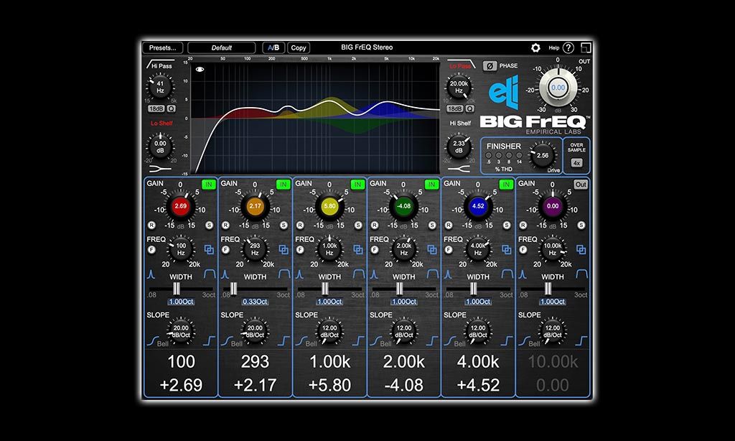
Task: Toggle the IN button on the 2.00k band
Action: point(431,185)
